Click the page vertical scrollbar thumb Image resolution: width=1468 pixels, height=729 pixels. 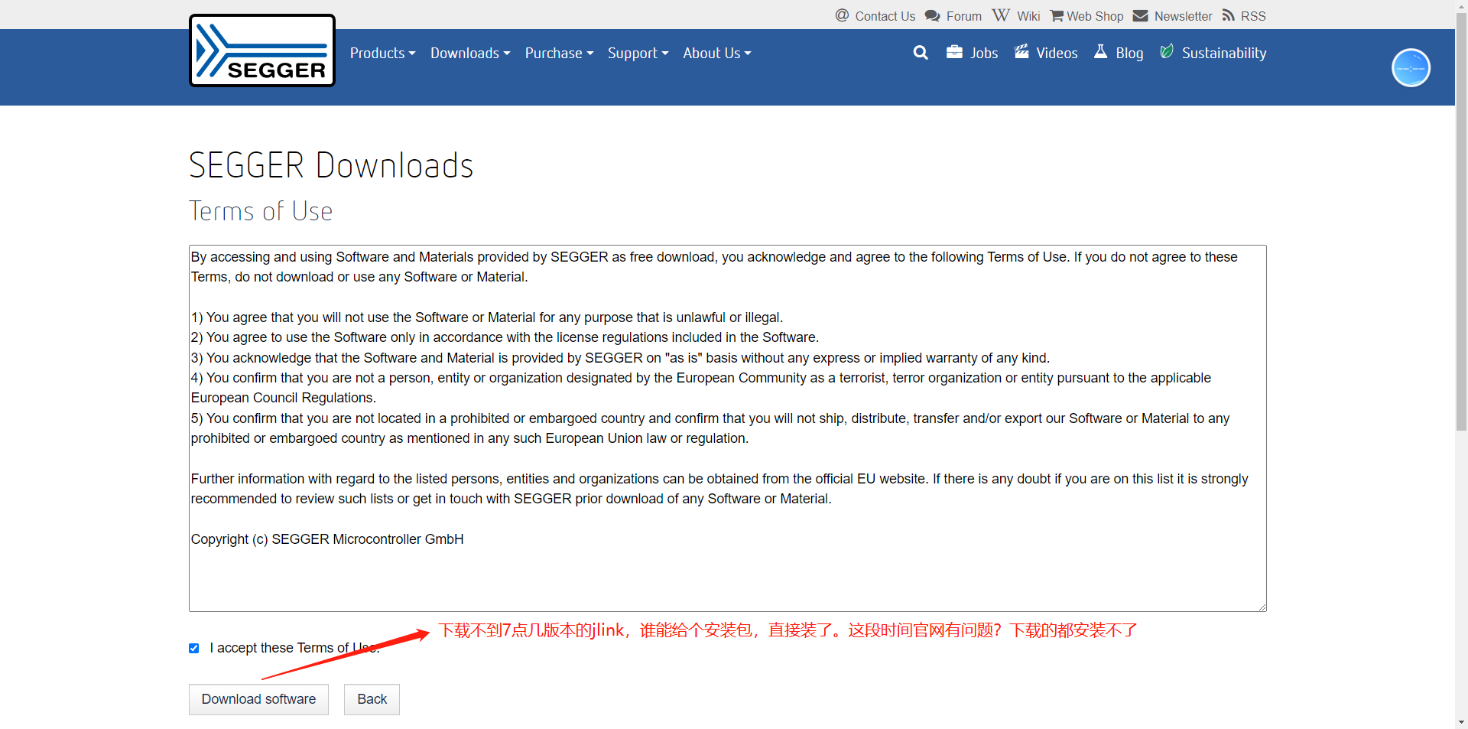pos(1461,222)
